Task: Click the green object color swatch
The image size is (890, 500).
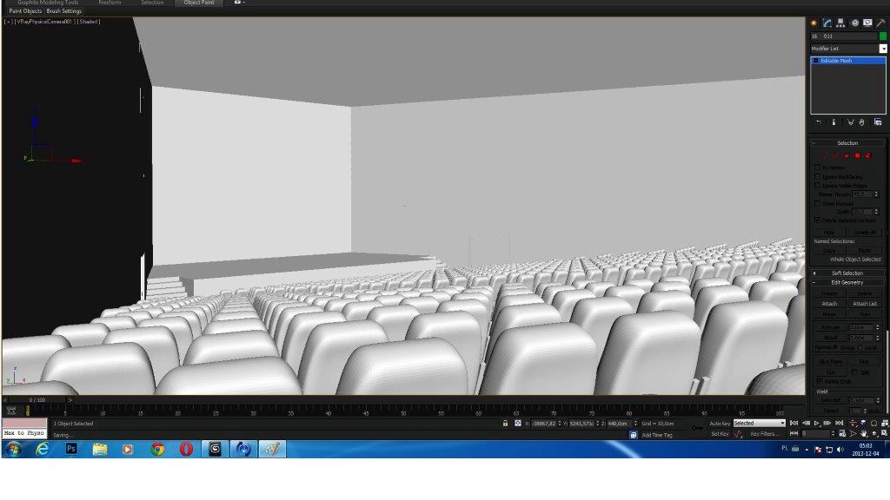Action: point(883,36)
